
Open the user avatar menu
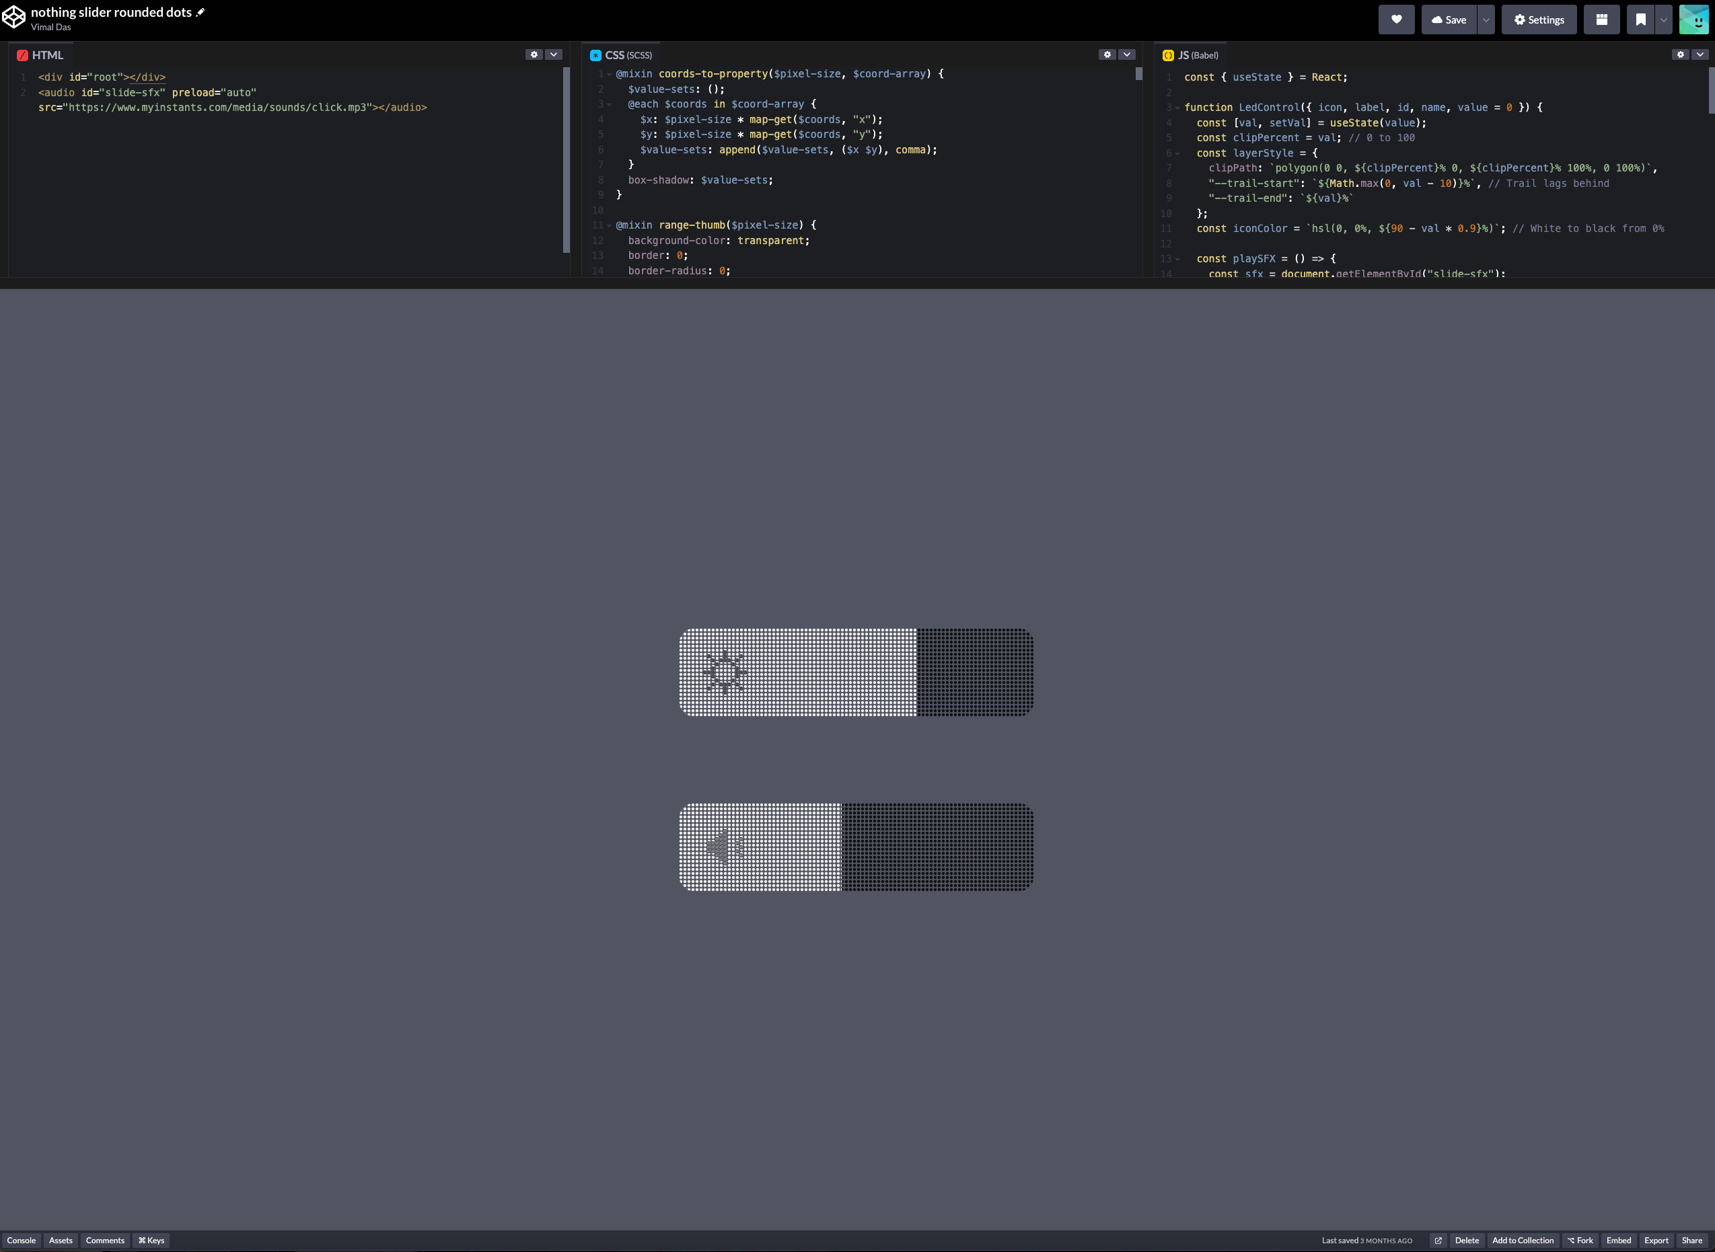coord(1693,19)
